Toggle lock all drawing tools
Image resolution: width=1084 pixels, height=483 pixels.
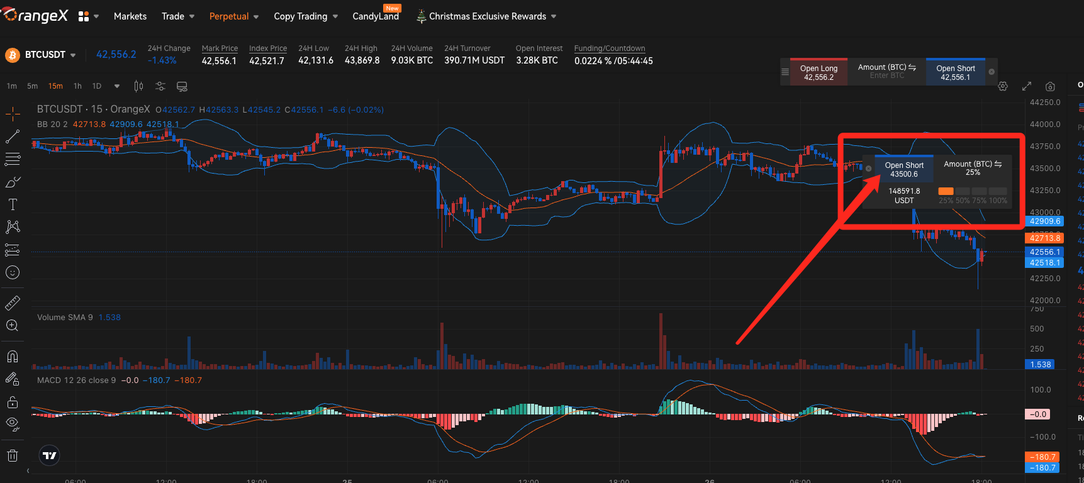[x=13, y=401]
